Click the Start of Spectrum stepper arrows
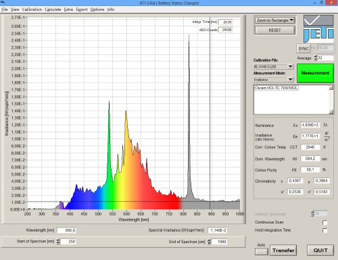This screenshot has height=260, width=338. coord(58,242)
